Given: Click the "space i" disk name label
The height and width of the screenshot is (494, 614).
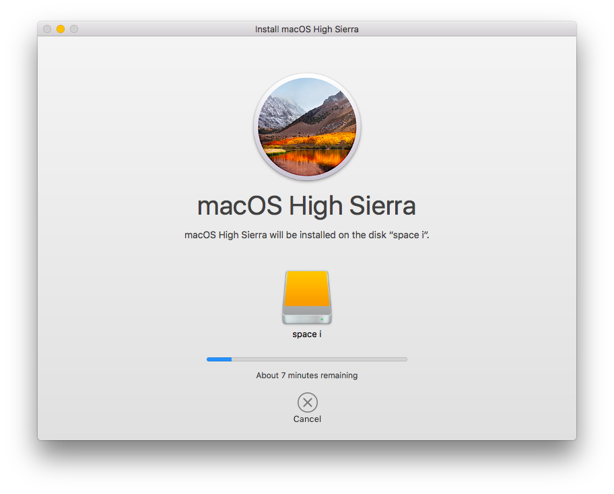Looking at the screenshot, I should [307, 334].
